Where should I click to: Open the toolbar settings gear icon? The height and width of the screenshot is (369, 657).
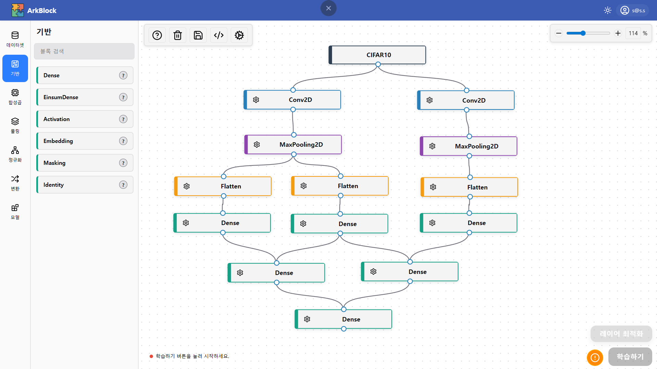point(239,35)
